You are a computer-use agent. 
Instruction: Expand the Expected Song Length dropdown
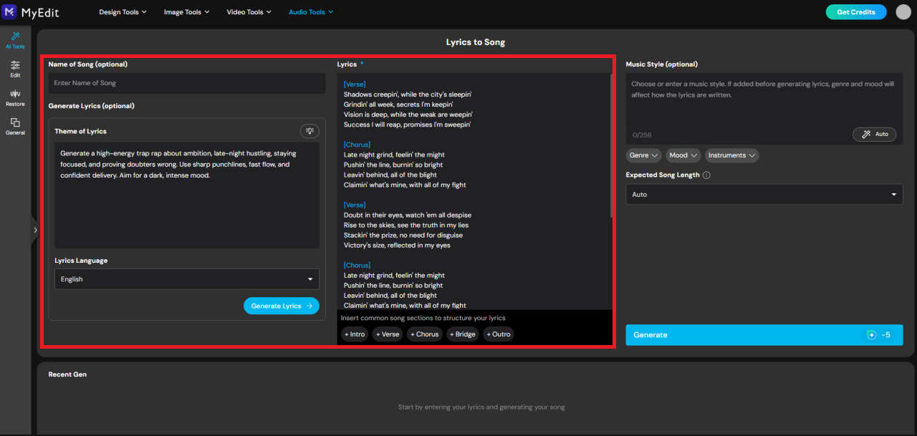coord(764,194)
